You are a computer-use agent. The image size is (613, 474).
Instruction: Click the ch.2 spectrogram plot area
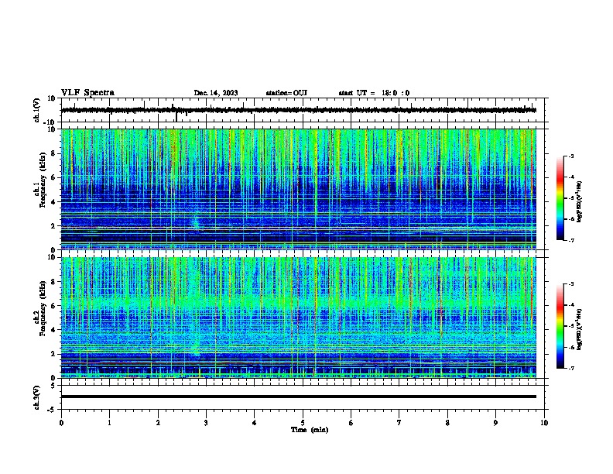point(299,318)
